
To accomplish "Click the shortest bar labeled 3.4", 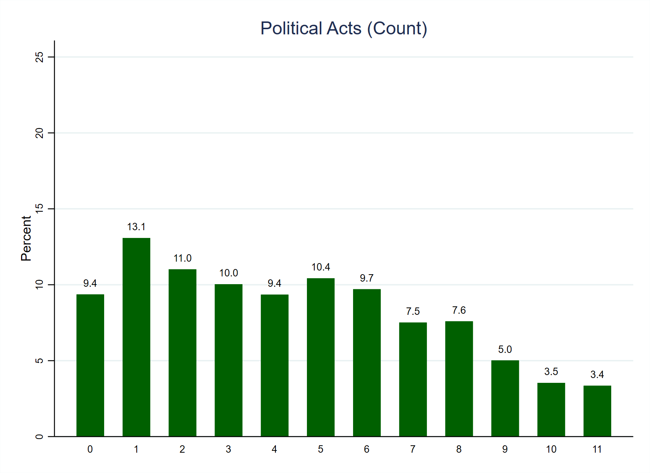I will coord(597,411).
